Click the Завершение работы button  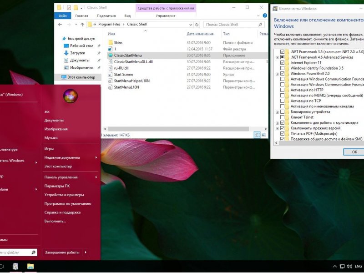coord(62,252)
